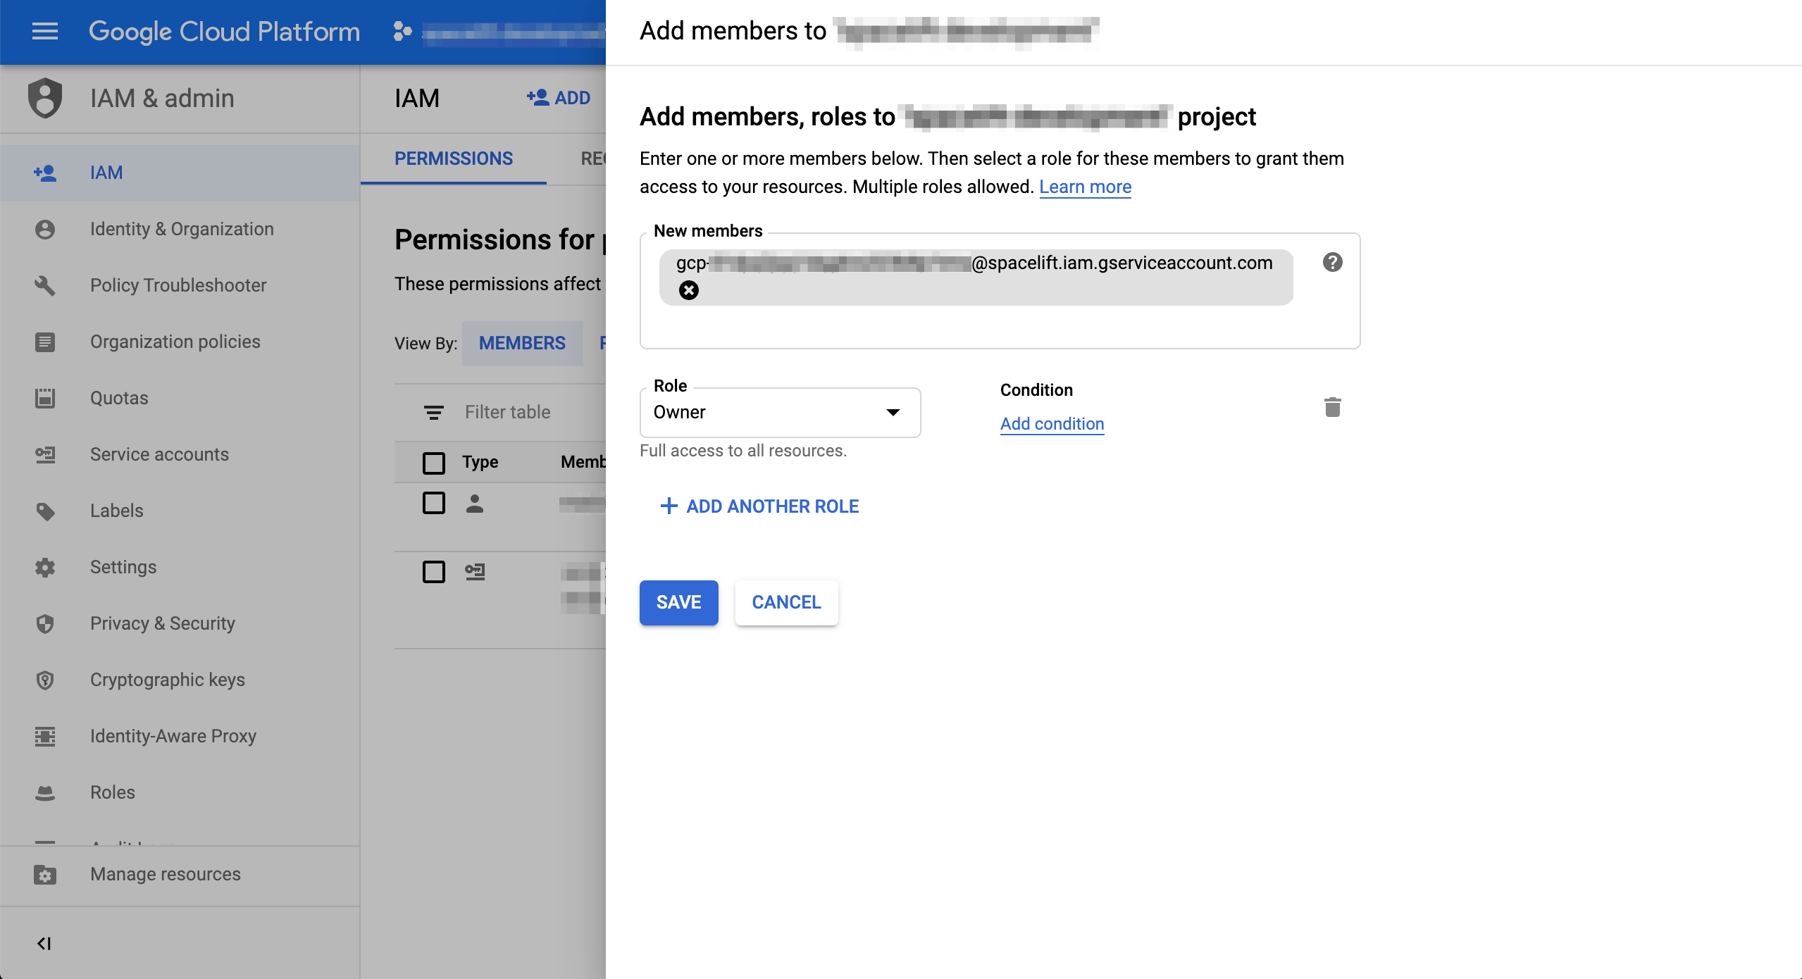
Task: Collapse the sidebar with the arrow icon
Action: click(44, 943)
